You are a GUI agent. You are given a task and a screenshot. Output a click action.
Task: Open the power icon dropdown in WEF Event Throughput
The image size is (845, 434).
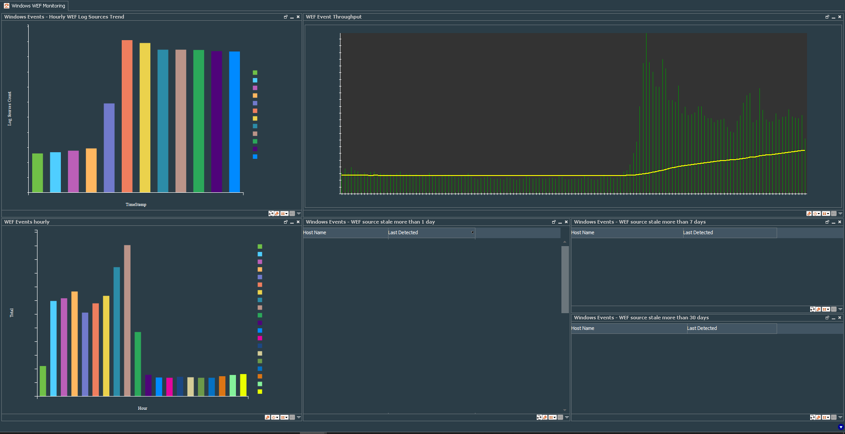tap(817, 213)
